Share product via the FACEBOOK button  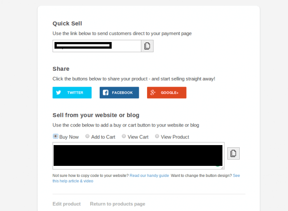pos(119,92)
